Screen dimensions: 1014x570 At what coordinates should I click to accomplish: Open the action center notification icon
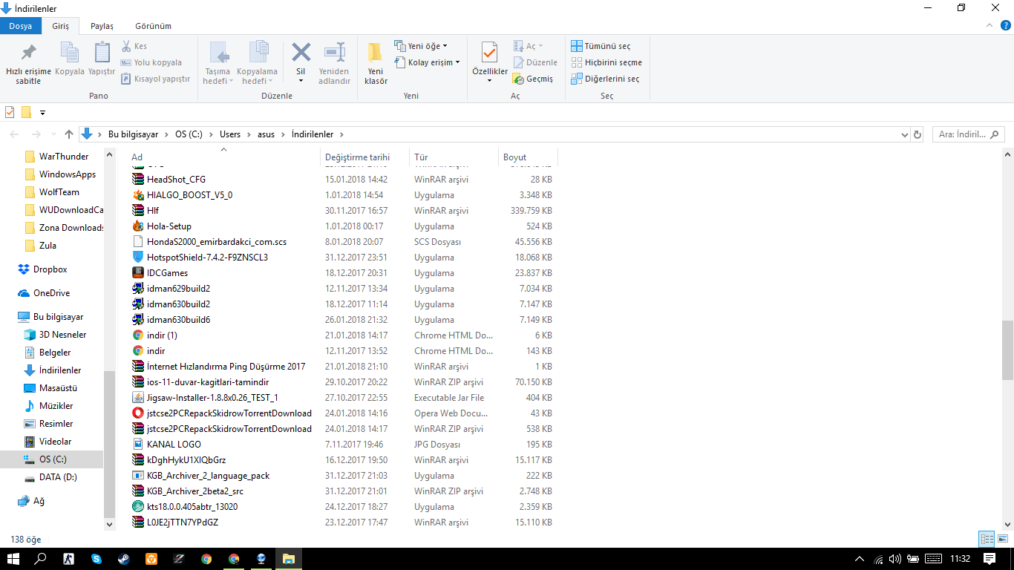click(990, 559)
